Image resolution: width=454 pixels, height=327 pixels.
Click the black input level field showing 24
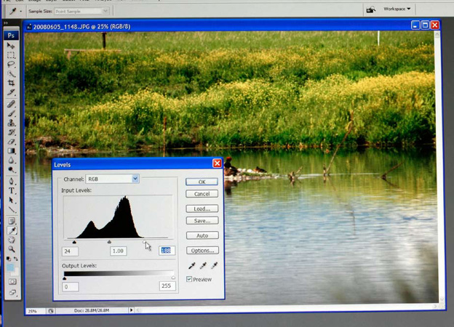click(70, 251)
